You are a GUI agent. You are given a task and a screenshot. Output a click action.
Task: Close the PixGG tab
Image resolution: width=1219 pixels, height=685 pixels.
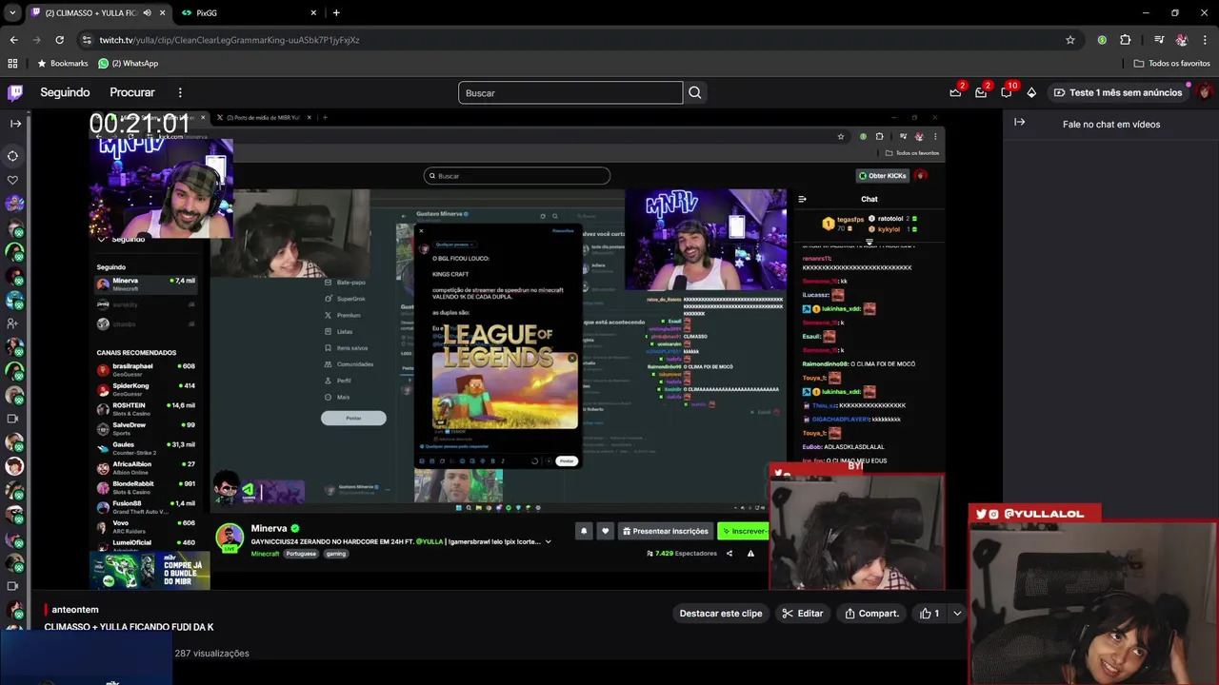tap(313, 13)
